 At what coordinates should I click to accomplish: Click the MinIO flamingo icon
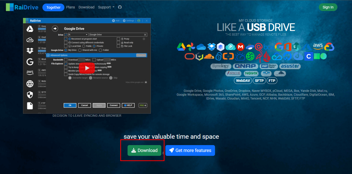tap(259, 56)
